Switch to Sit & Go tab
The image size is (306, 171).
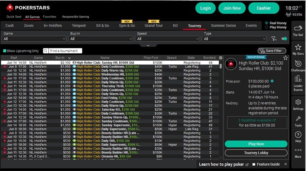pos(103,26)
